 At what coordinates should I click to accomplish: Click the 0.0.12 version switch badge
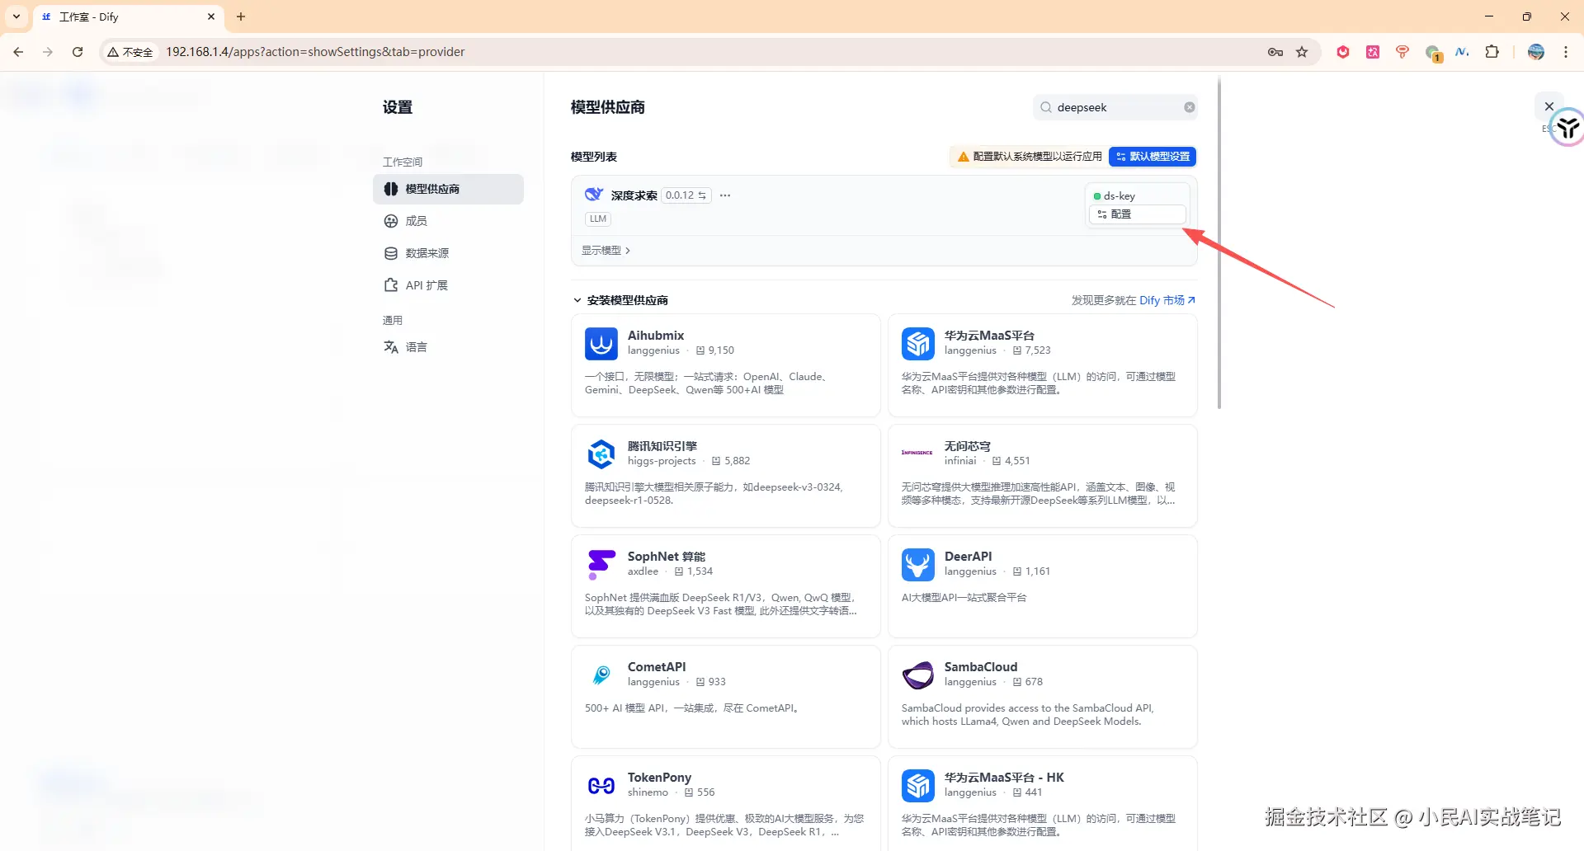coord(686,195)
